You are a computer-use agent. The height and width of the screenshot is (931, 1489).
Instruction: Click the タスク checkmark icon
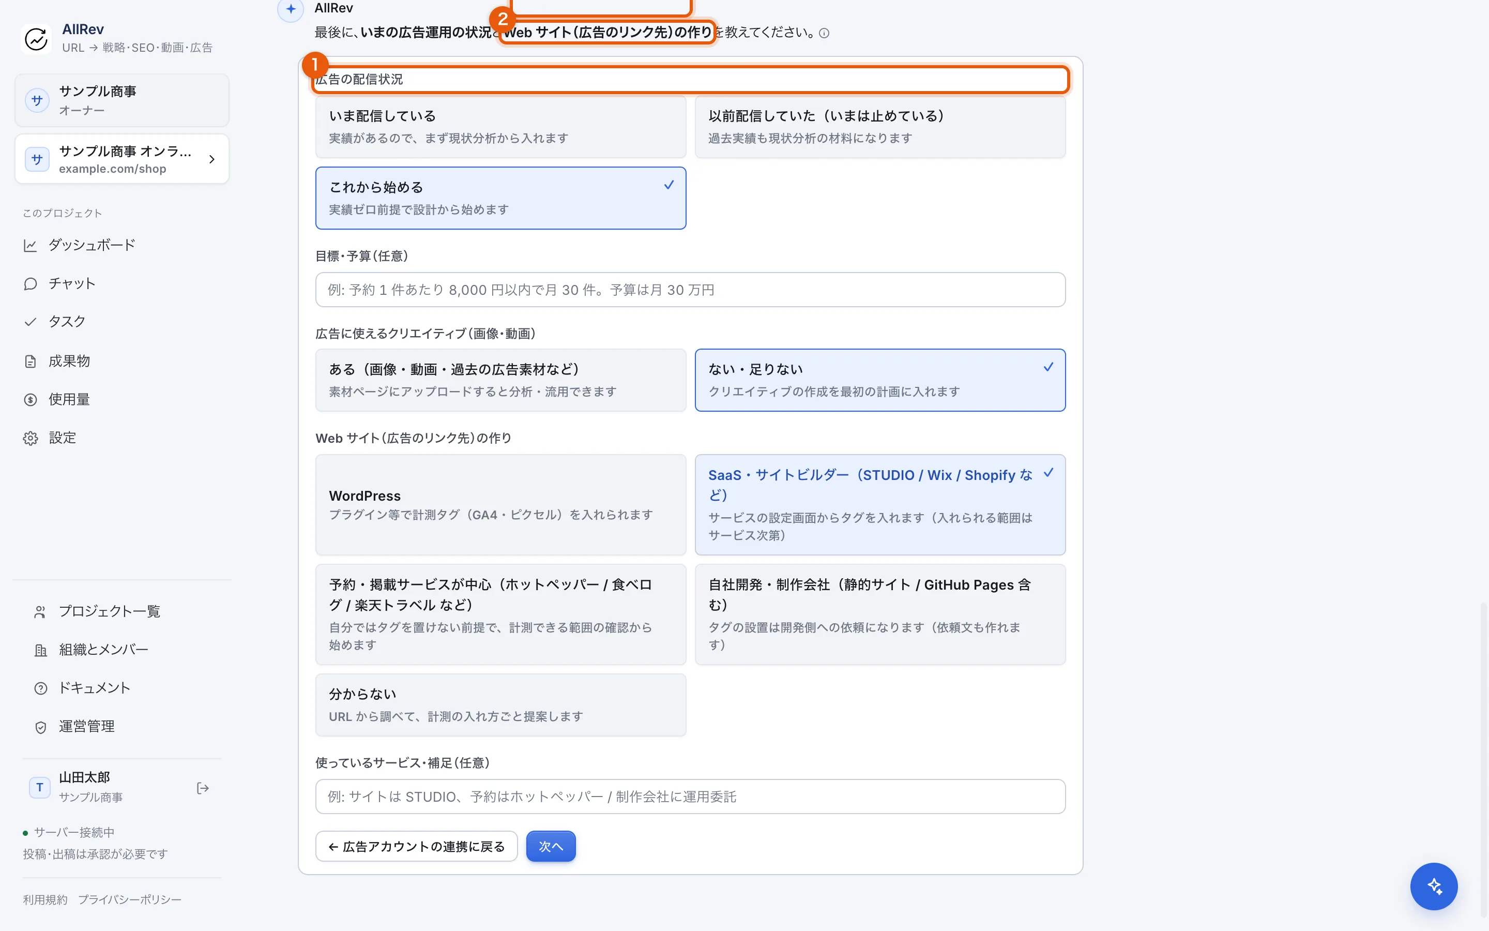click(30, 322)
